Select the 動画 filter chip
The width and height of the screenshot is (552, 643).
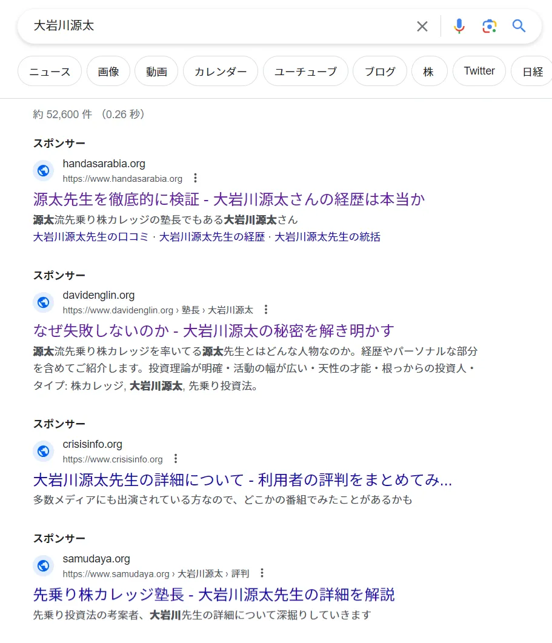156,72
